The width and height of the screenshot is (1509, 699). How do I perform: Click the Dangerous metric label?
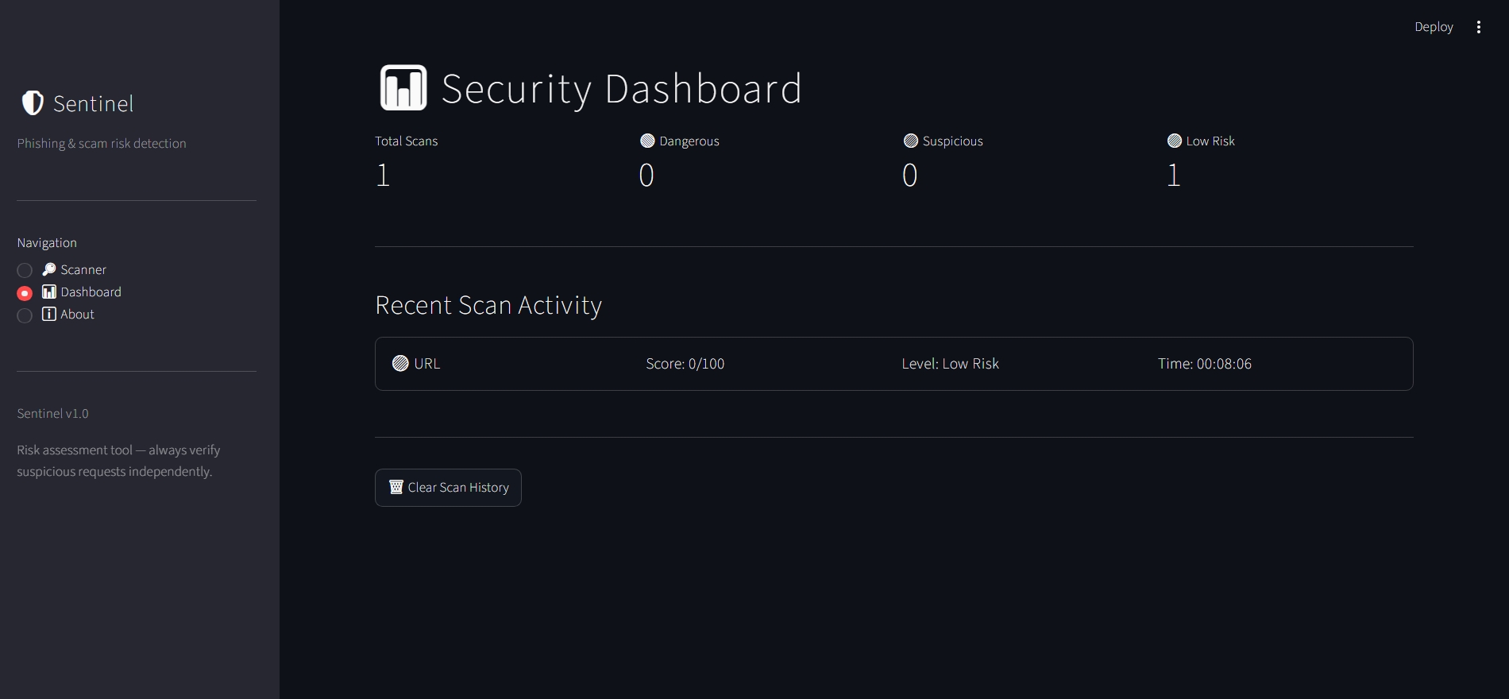tap(689, 141)
